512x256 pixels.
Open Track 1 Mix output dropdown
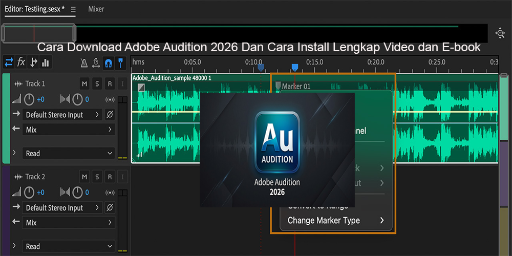coord(69,130)
